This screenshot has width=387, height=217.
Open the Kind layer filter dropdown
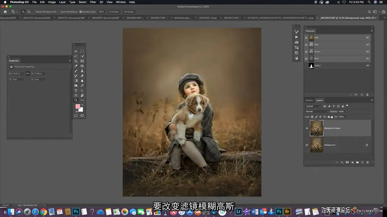314,106
